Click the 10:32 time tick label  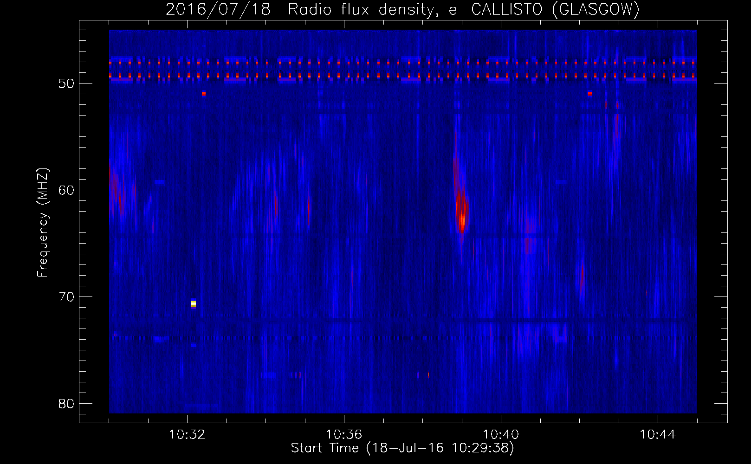[x=187, y=435]
